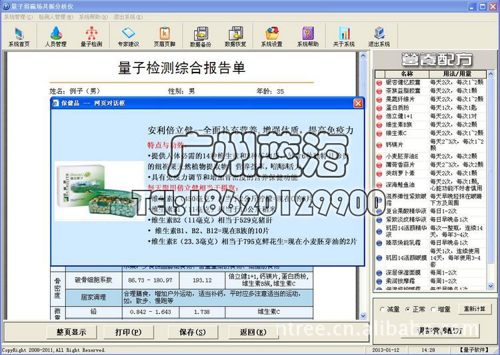The height and width of the screenshot is (355, 500).
Task: Click the 打印(P) button
Action: pyautogui.click(x=129, y=332)
